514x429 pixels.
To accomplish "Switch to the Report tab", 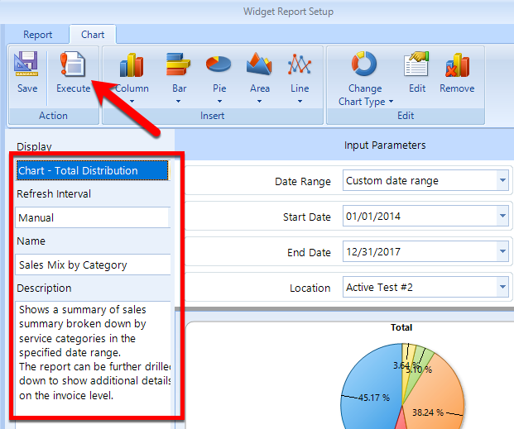I will [38, 35].
